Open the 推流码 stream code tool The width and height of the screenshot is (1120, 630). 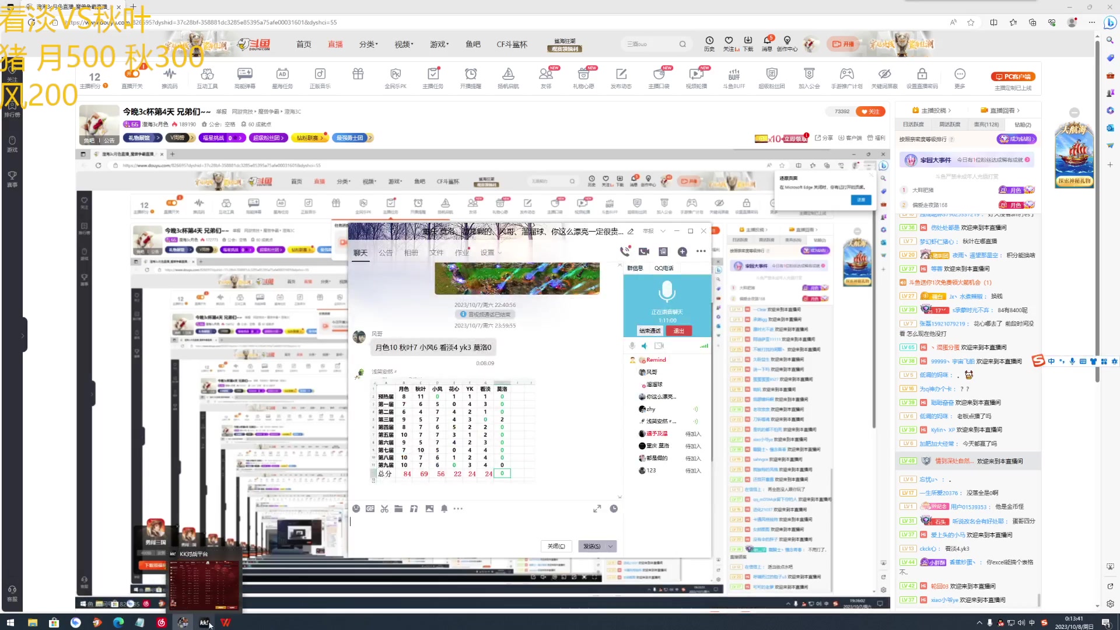(169, 77)
